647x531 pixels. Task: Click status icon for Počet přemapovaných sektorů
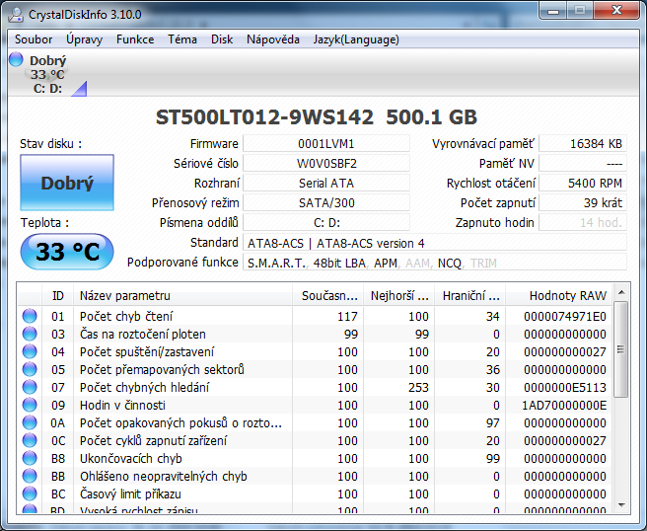[30, 369]
